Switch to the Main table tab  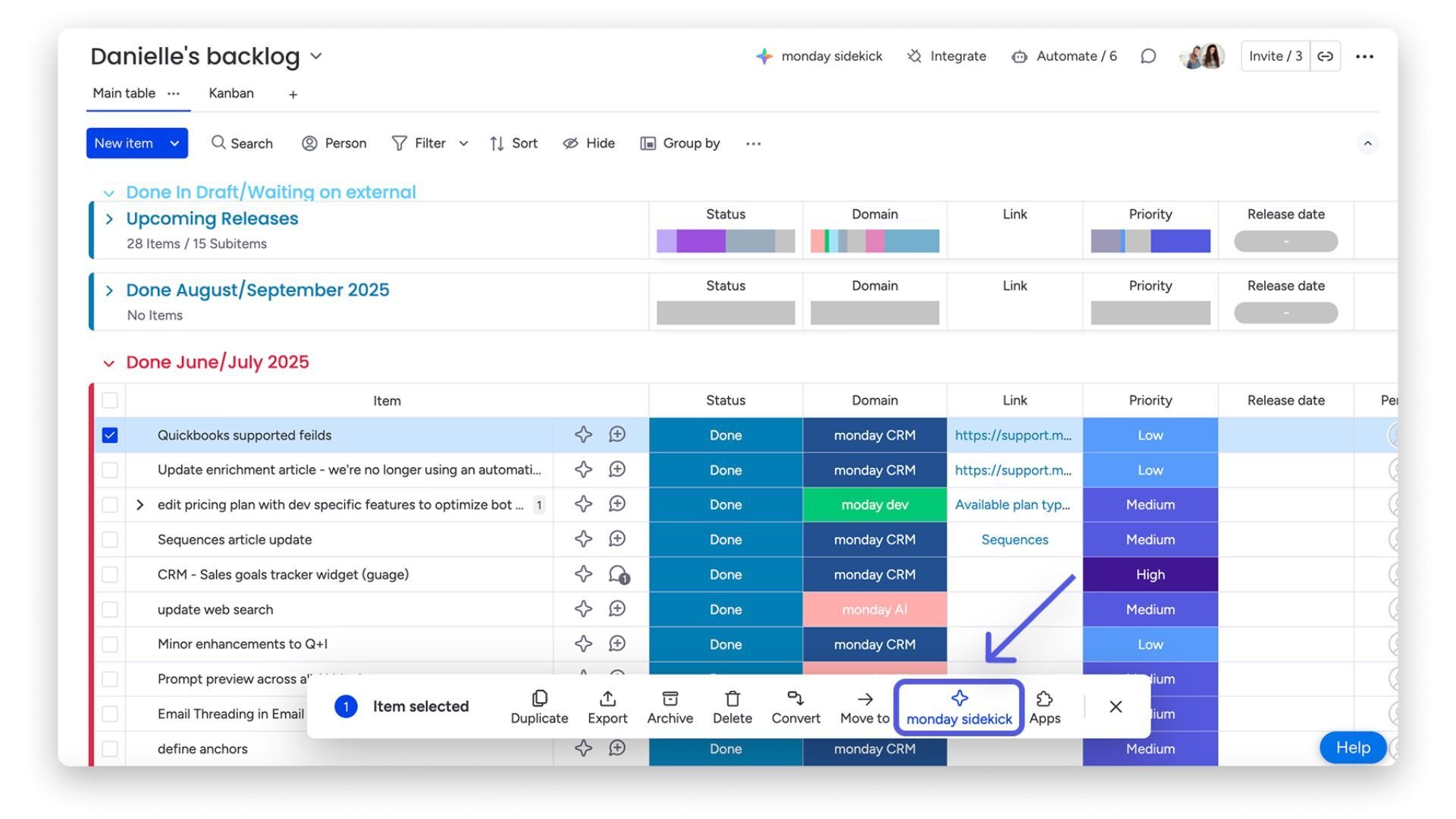tap(124, 93)
